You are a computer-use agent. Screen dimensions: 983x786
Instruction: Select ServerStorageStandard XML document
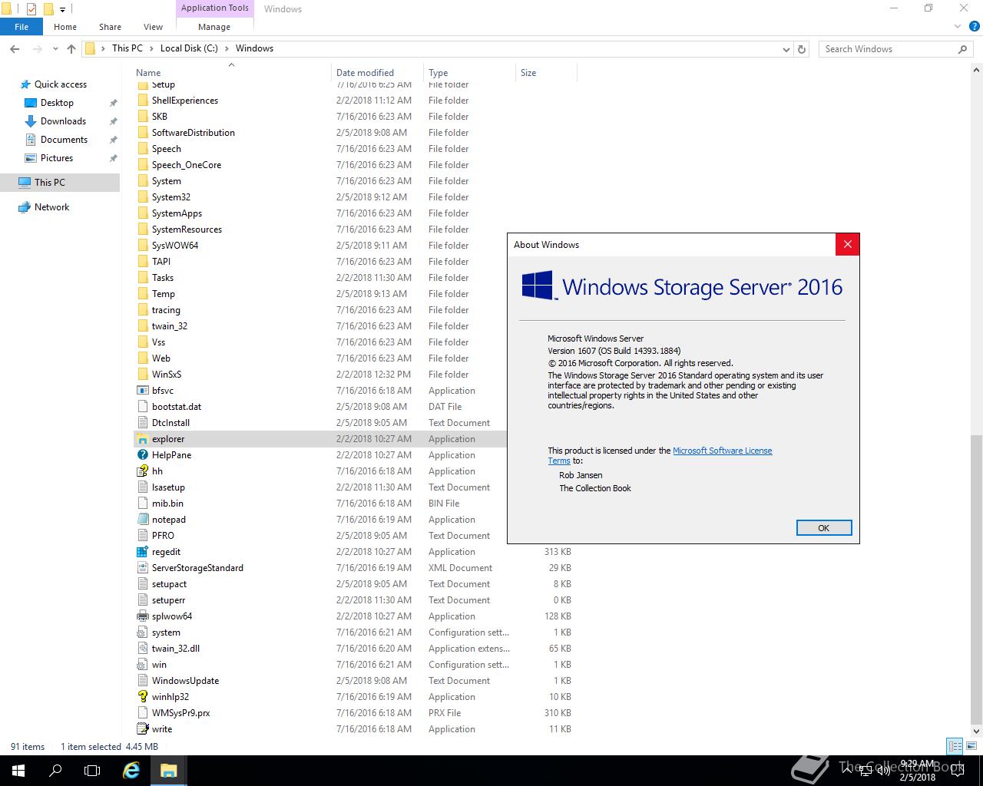(197, 568)
